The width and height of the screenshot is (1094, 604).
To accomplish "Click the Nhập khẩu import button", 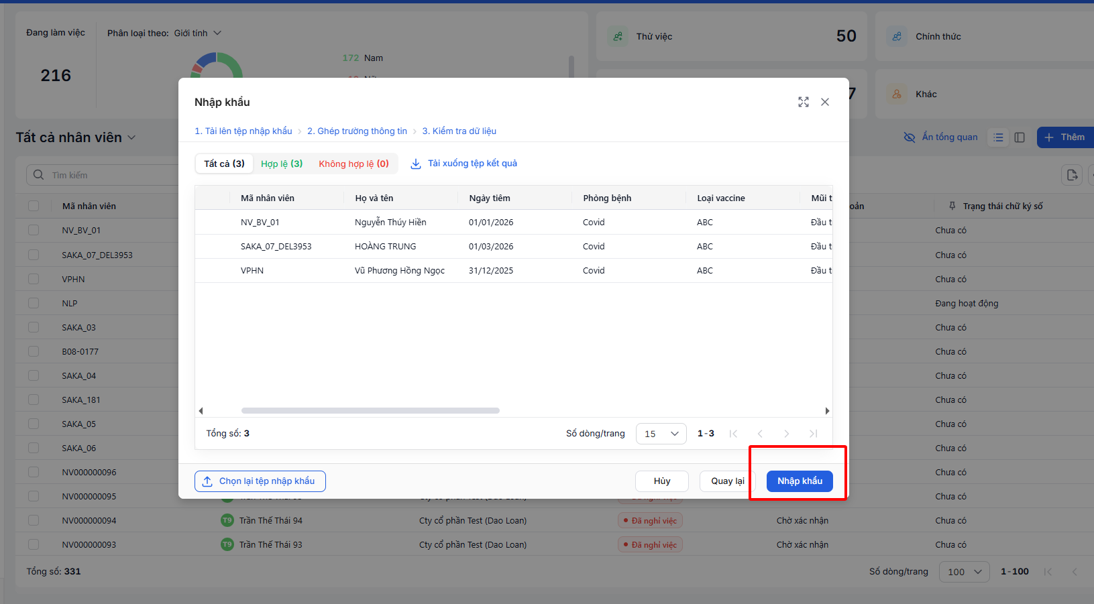I will (x=800, y=481).
